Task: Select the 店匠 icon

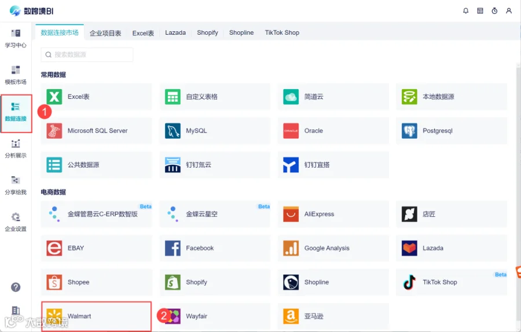Action: pos(409,214)
